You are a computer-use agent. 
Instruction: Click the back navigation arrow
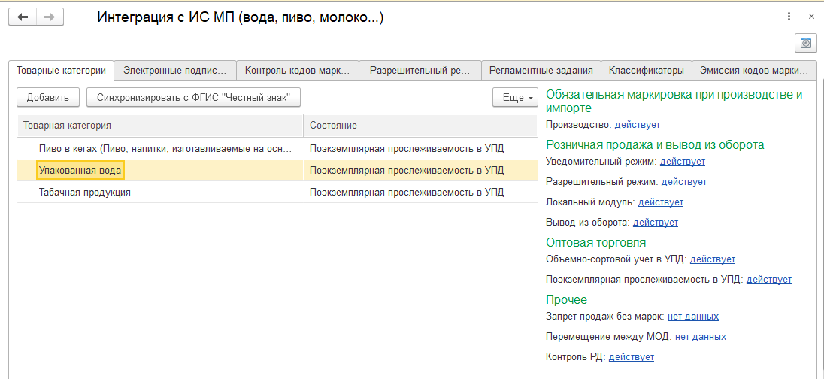pyautogui.click(x=23, y=17)
